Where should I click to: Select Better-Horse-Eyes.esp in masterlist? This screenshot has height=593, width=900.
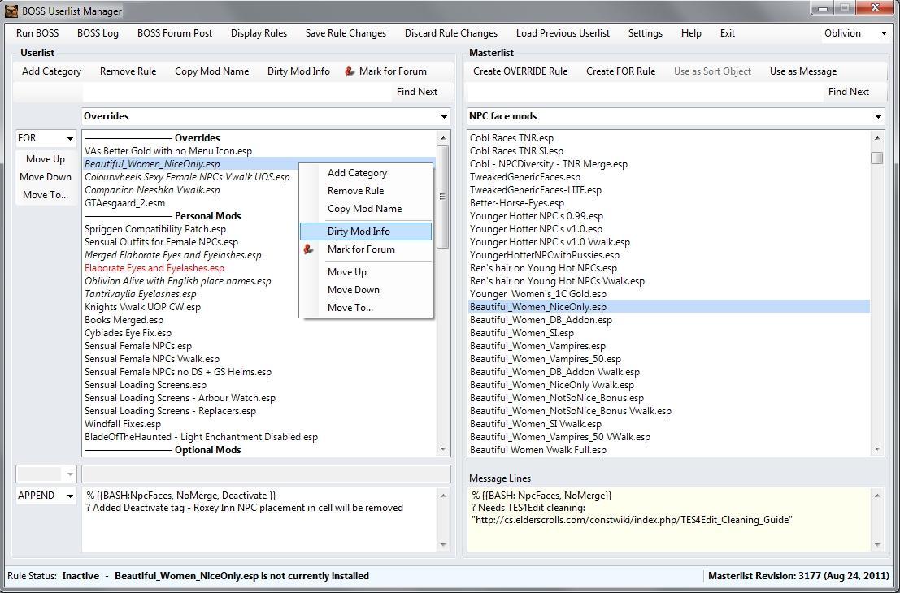point(516,203)
